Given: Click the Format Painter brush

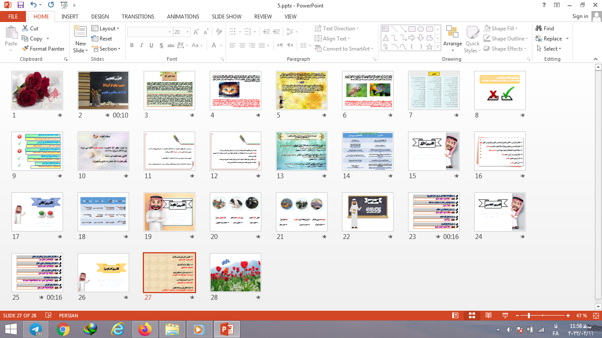Looking at the screenshot, I should pos(43,49).
